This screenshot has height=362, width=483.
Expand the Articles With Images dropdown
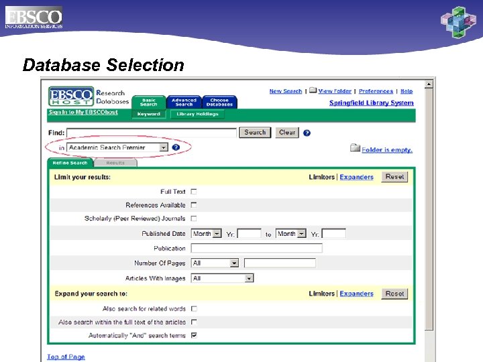coord(223,278)
